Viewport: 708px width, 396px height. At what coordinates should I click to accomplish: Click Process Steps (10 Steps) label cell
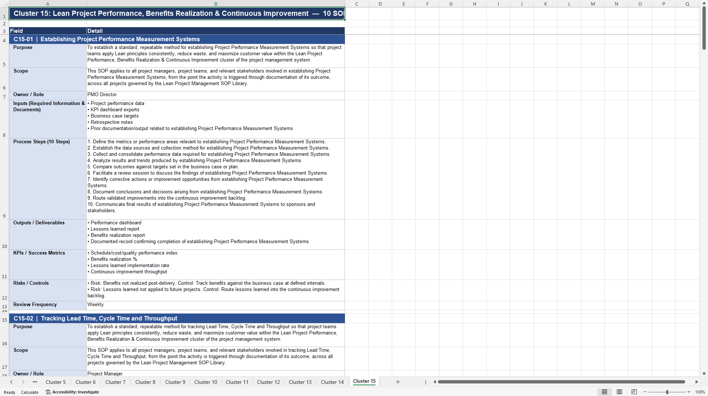point(48,179)
